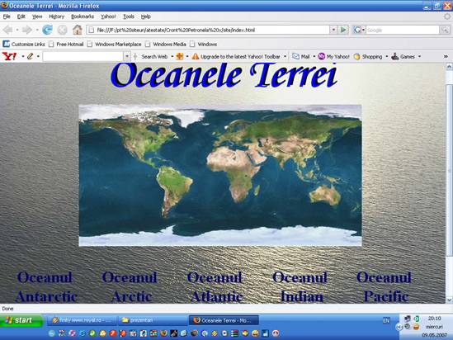Open the Free Hotmail bookmark

pos(66,45)
